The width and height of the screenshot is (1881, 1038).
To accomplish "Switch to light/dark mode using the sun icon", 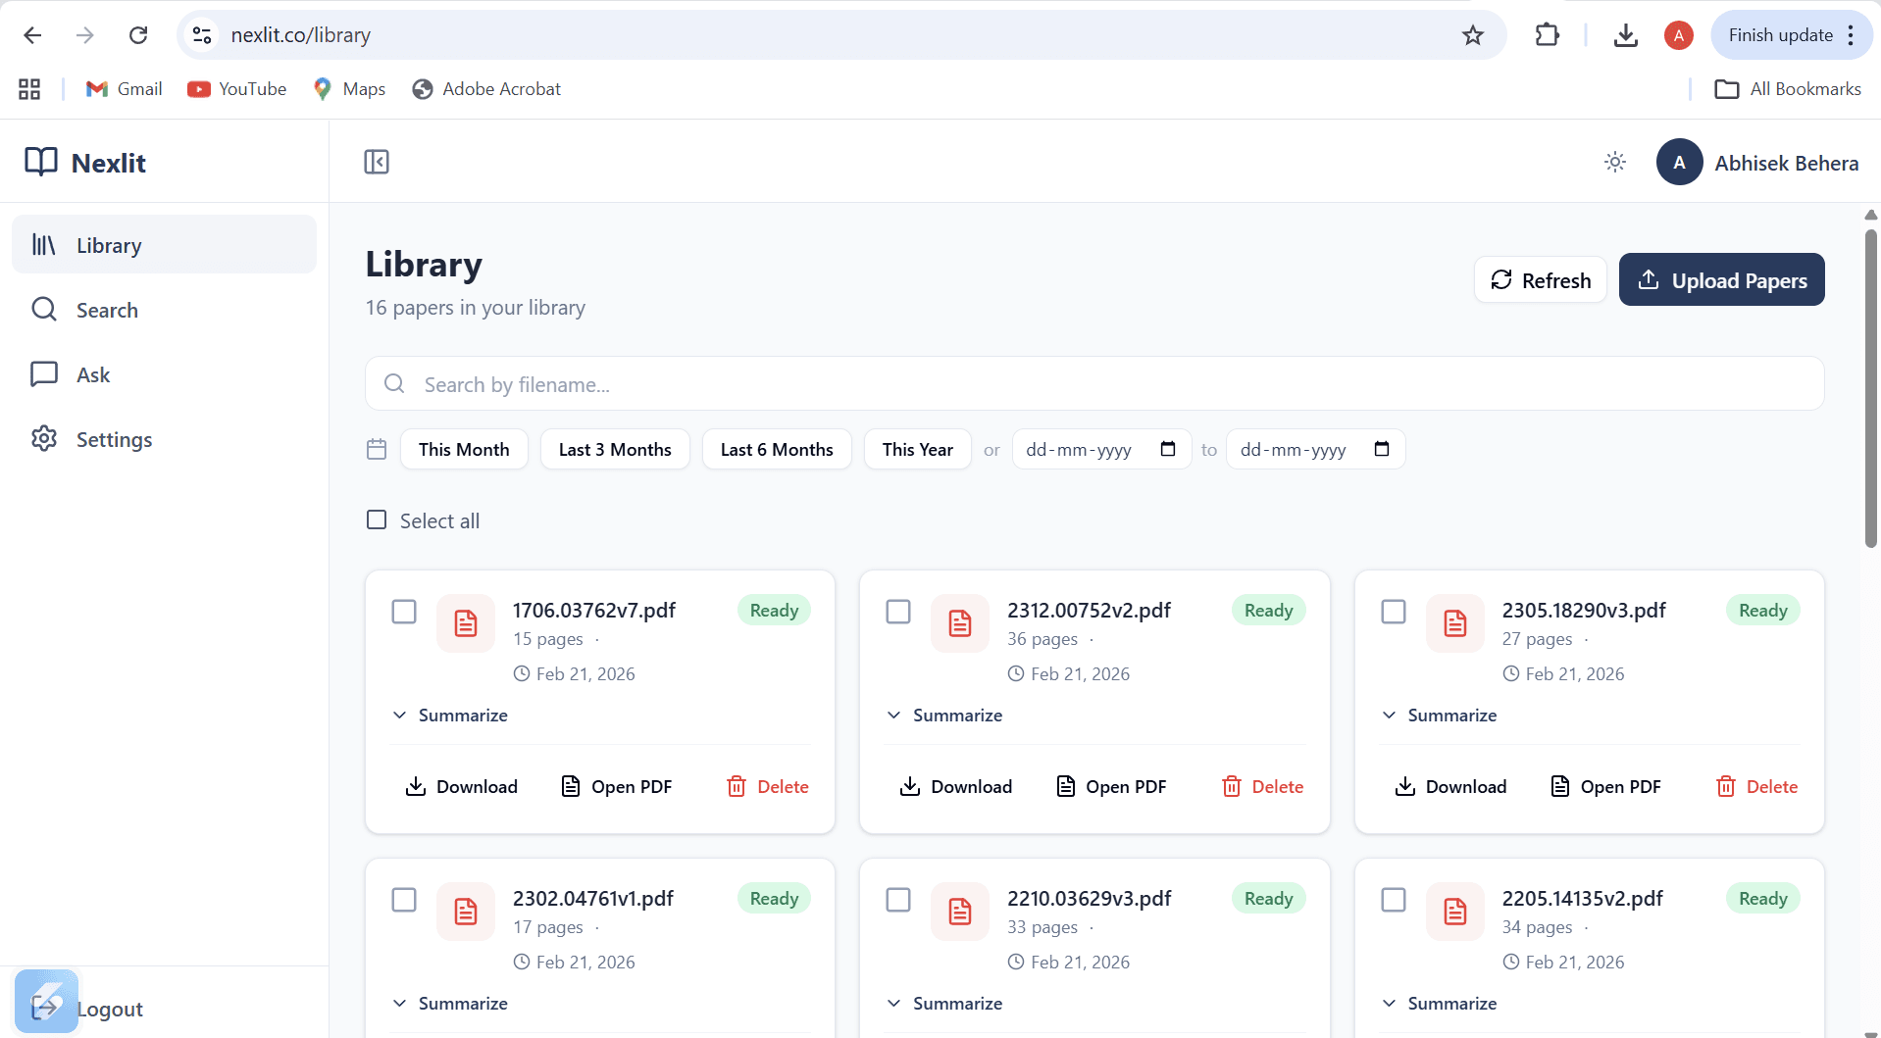I will click(x=1614, y=162).
